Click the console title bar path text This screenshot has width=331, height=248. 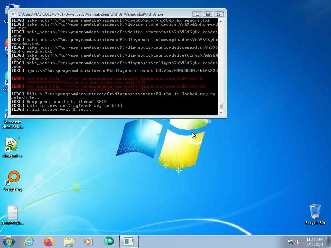pos(91,14)
